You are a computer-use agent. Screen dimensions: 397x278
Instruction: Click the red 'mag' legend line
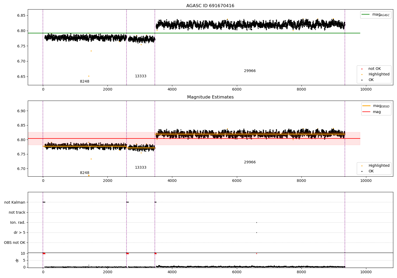(367, 112)
